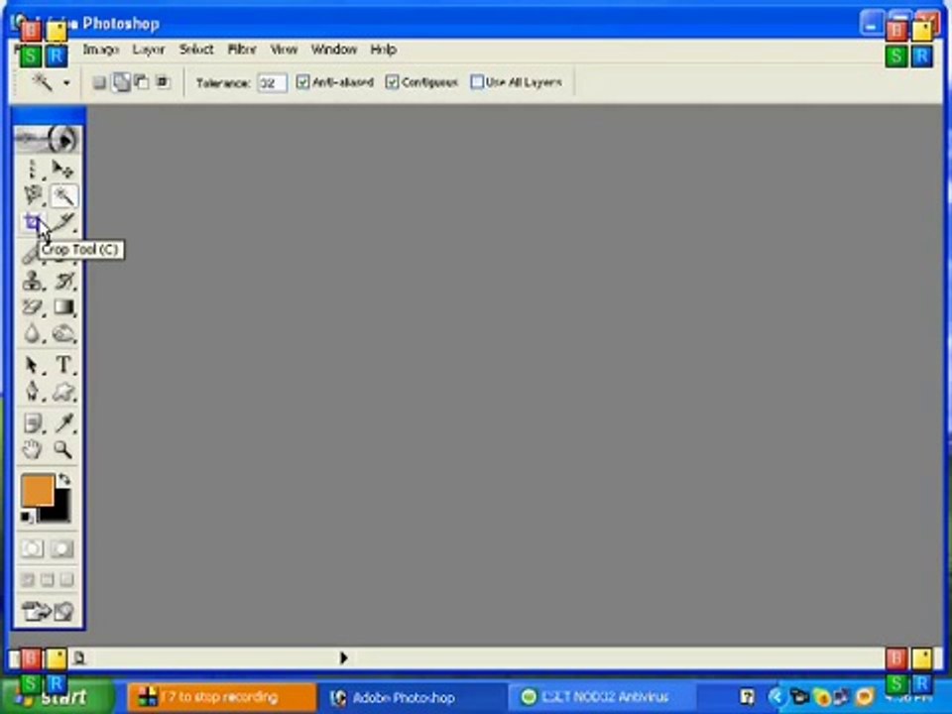Screen dimensions: 952x714
Task: Switch to Quick Mask mode
Action: point(61,548)
